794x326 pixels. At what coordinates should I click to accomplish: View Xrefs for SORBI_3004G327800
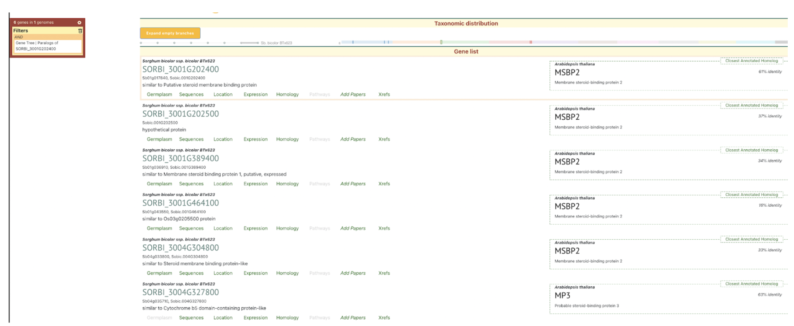384,318
